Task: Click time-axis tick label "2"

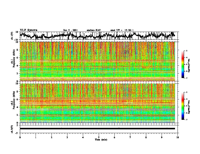Action: [x=52, y=137]
